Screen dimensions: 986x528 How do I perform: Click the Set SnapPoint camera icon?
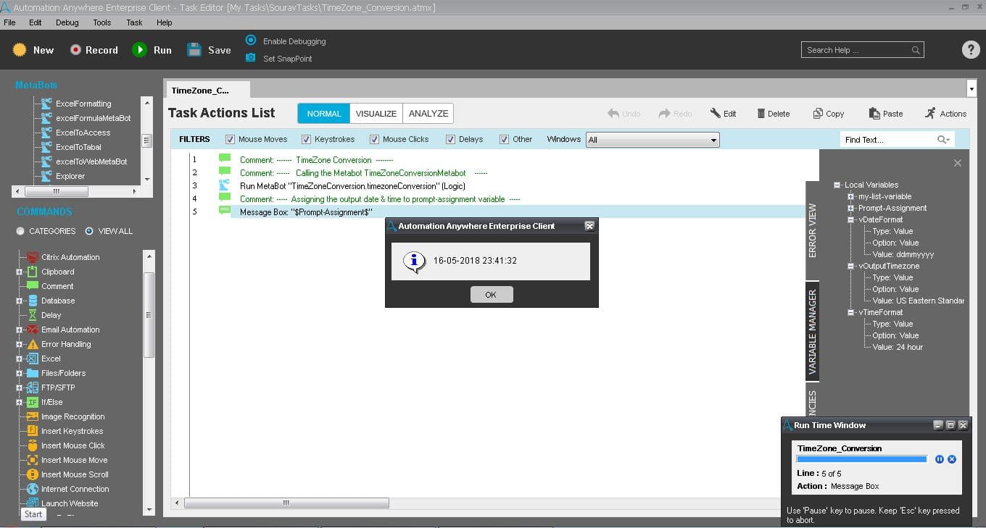(x=251, y=58)
